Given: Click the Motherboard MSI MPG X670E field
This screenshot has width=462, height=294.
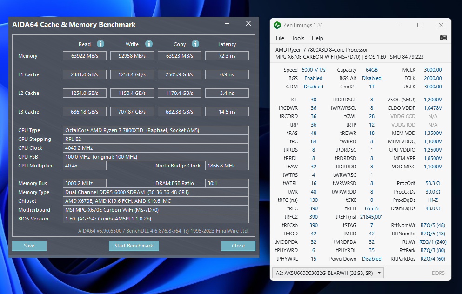Looking at the screenshot, I should click(x=155, y=210).
